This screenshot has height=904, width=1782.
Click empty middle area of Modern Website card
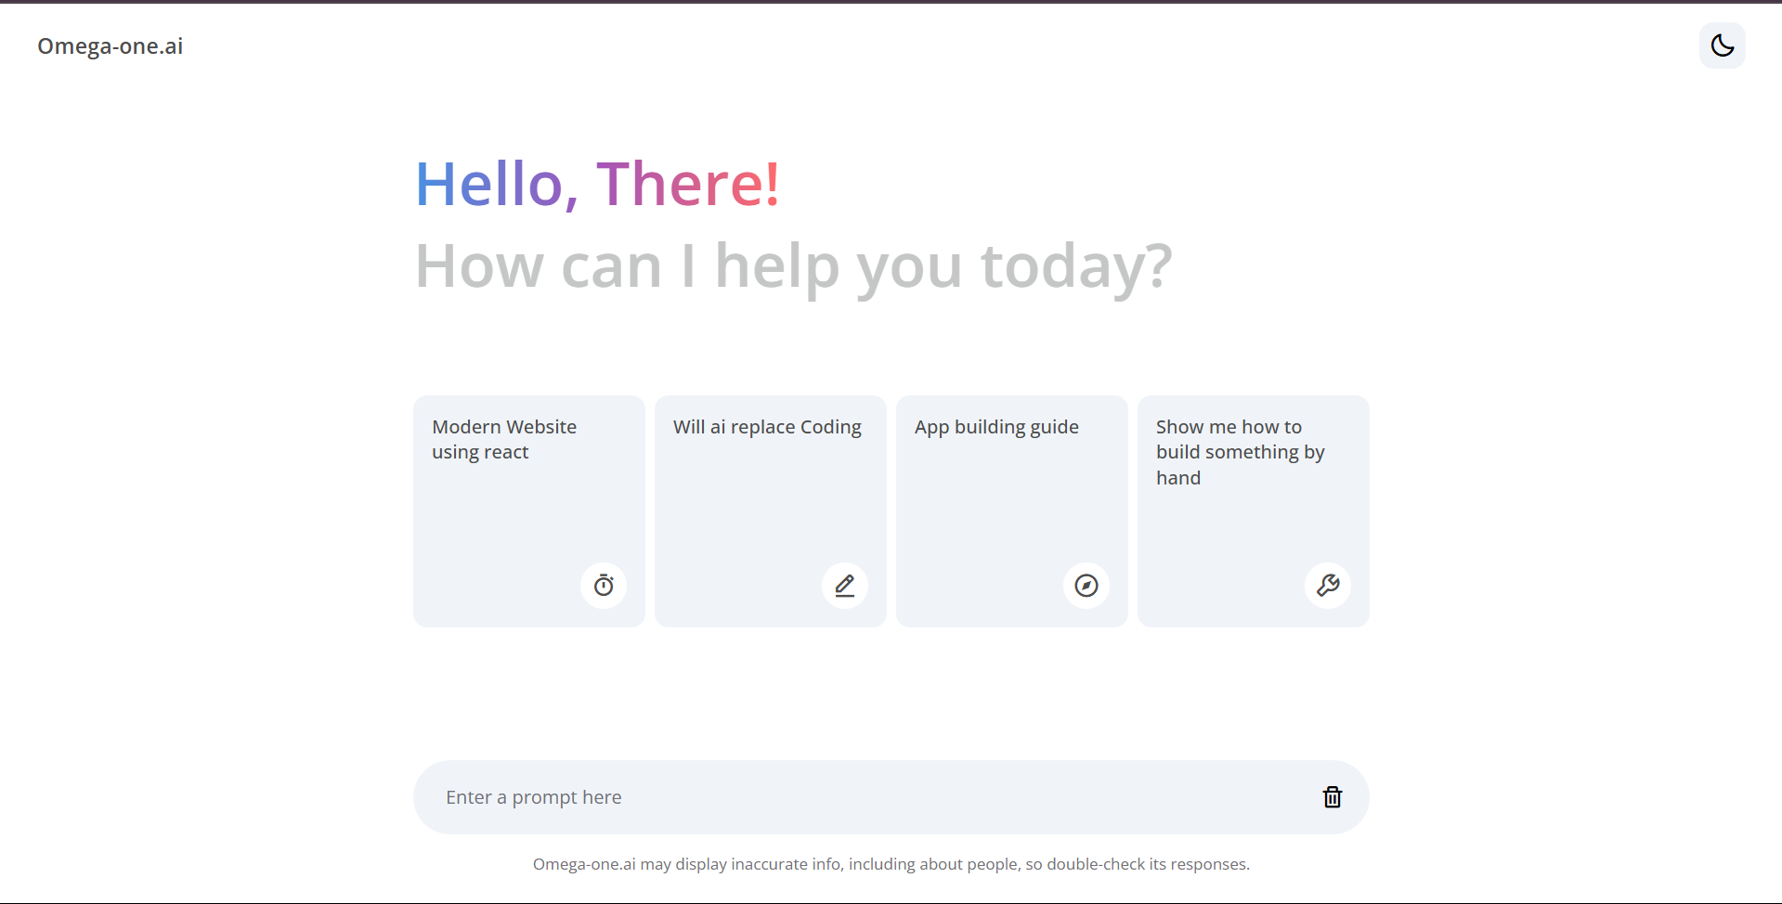pyautogui.click(x=520, y=520)
